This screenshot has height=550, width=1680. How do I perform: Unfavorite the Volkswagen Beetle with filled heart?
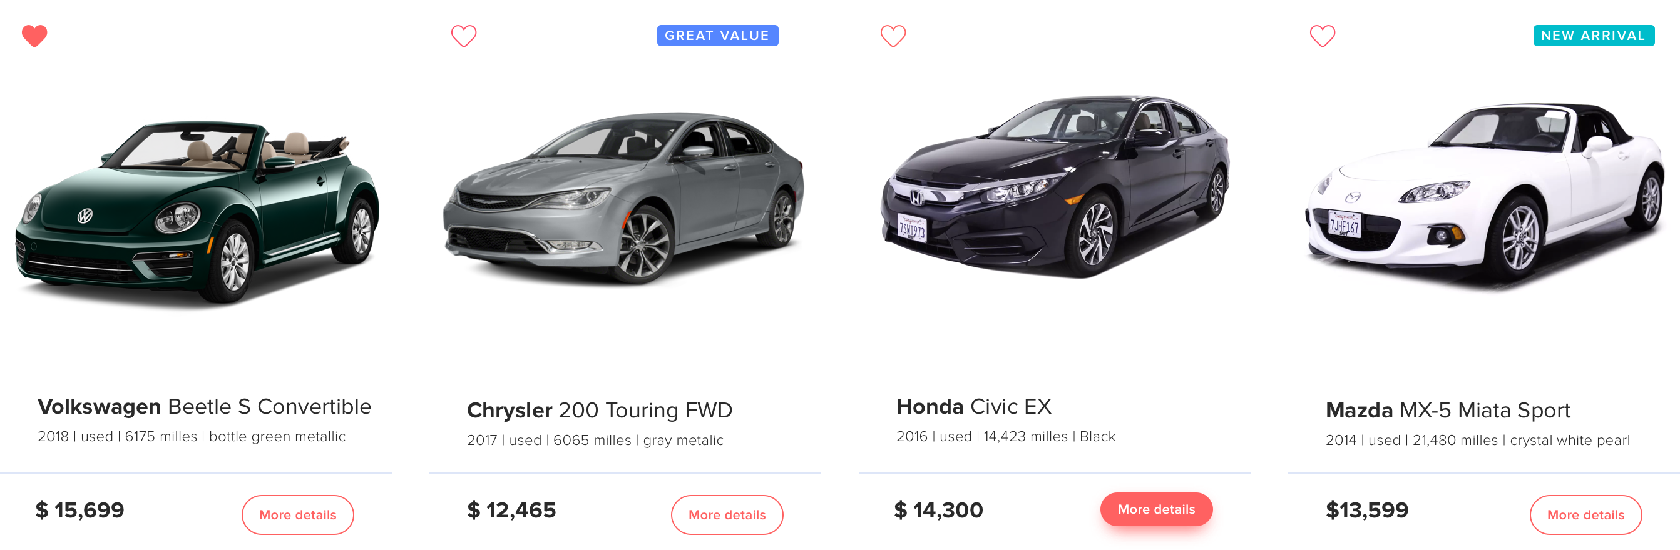(x=34, y=36)
